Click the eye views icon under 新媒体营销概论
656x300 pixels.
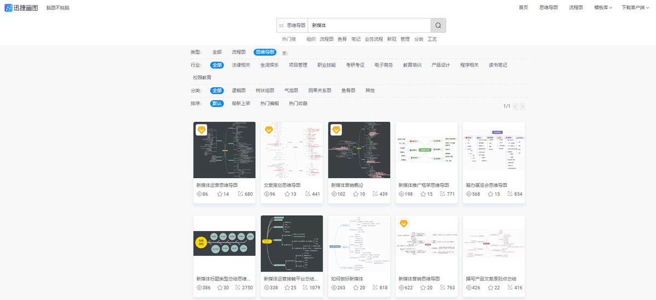334,194
